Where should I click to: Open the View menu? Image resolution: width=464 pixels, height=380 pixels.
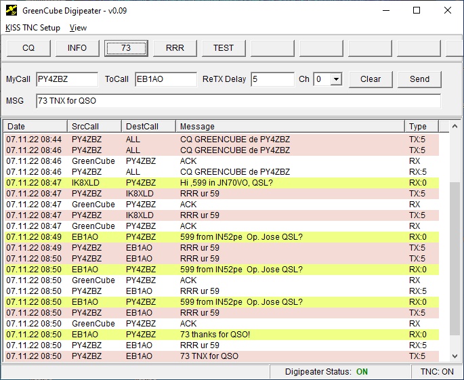coord(78,28)
